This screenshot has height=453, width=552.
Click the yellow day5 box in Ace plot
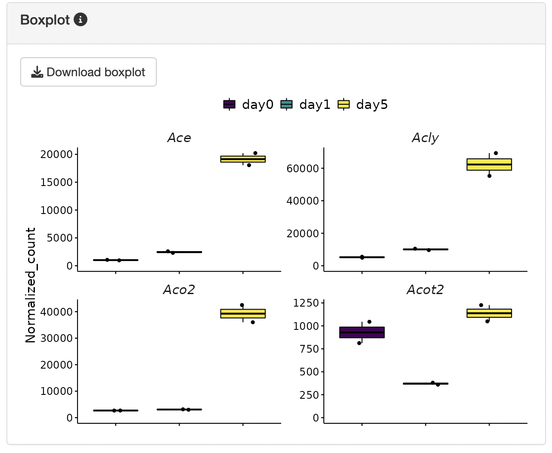pos(243,159)
